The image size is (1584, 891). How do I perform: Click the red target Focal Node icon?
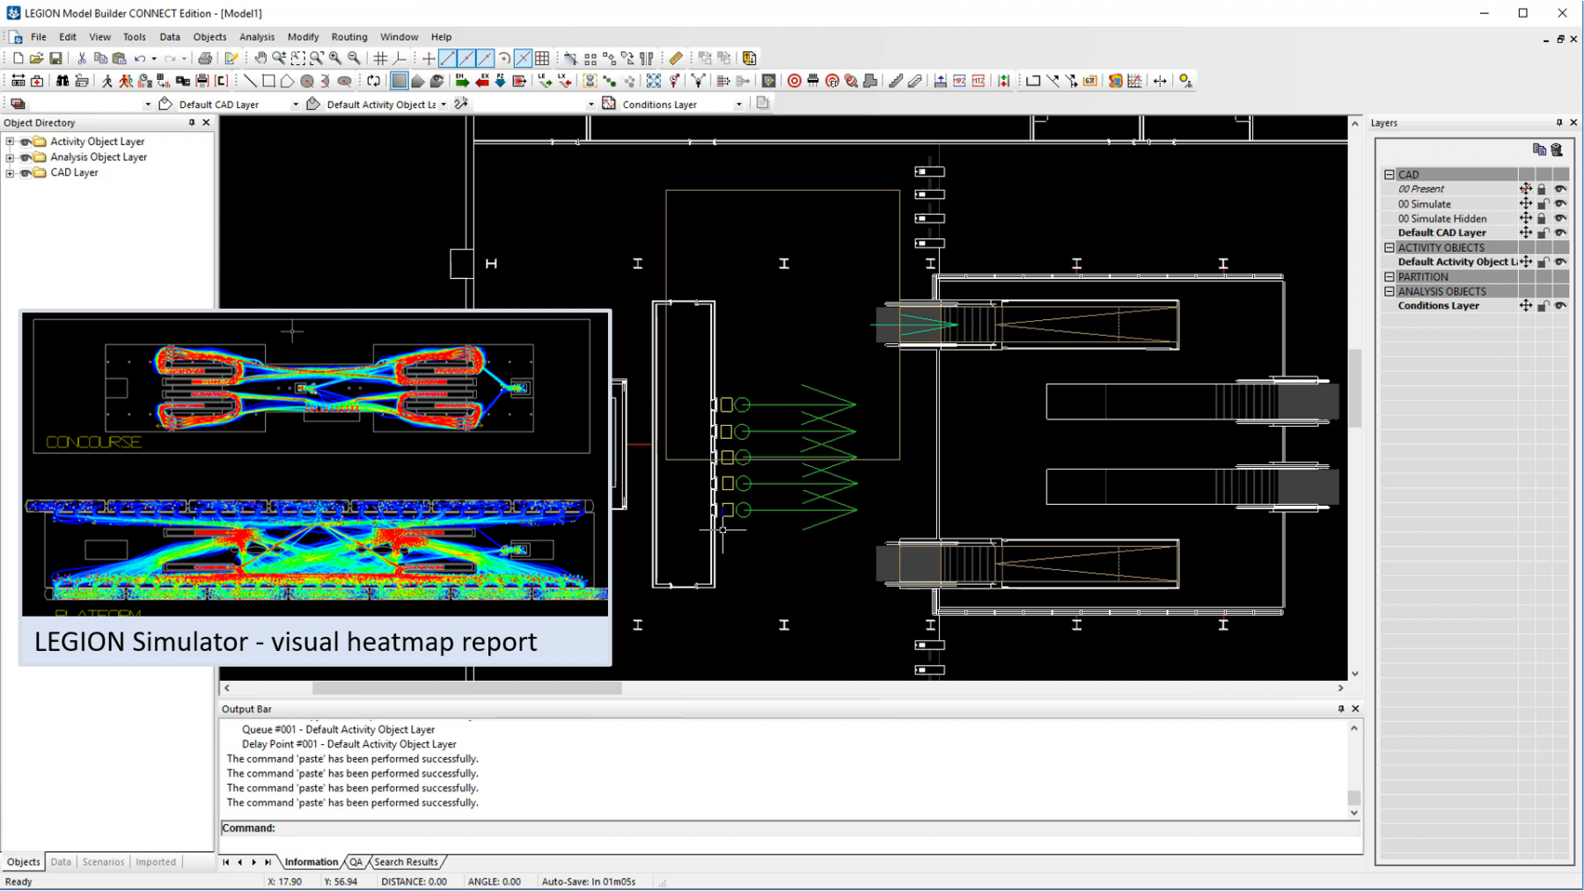[794, 81]
